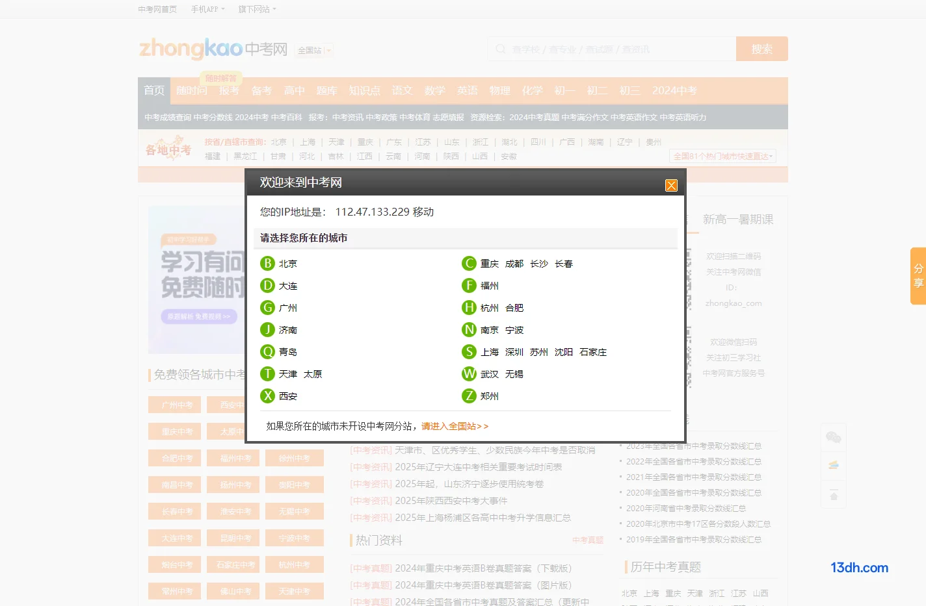Viewport: 926px width, 606px height.
Task: Select letter Z icon for Zhengzhou
Action: pyautogui.click(x=469, y=396)
